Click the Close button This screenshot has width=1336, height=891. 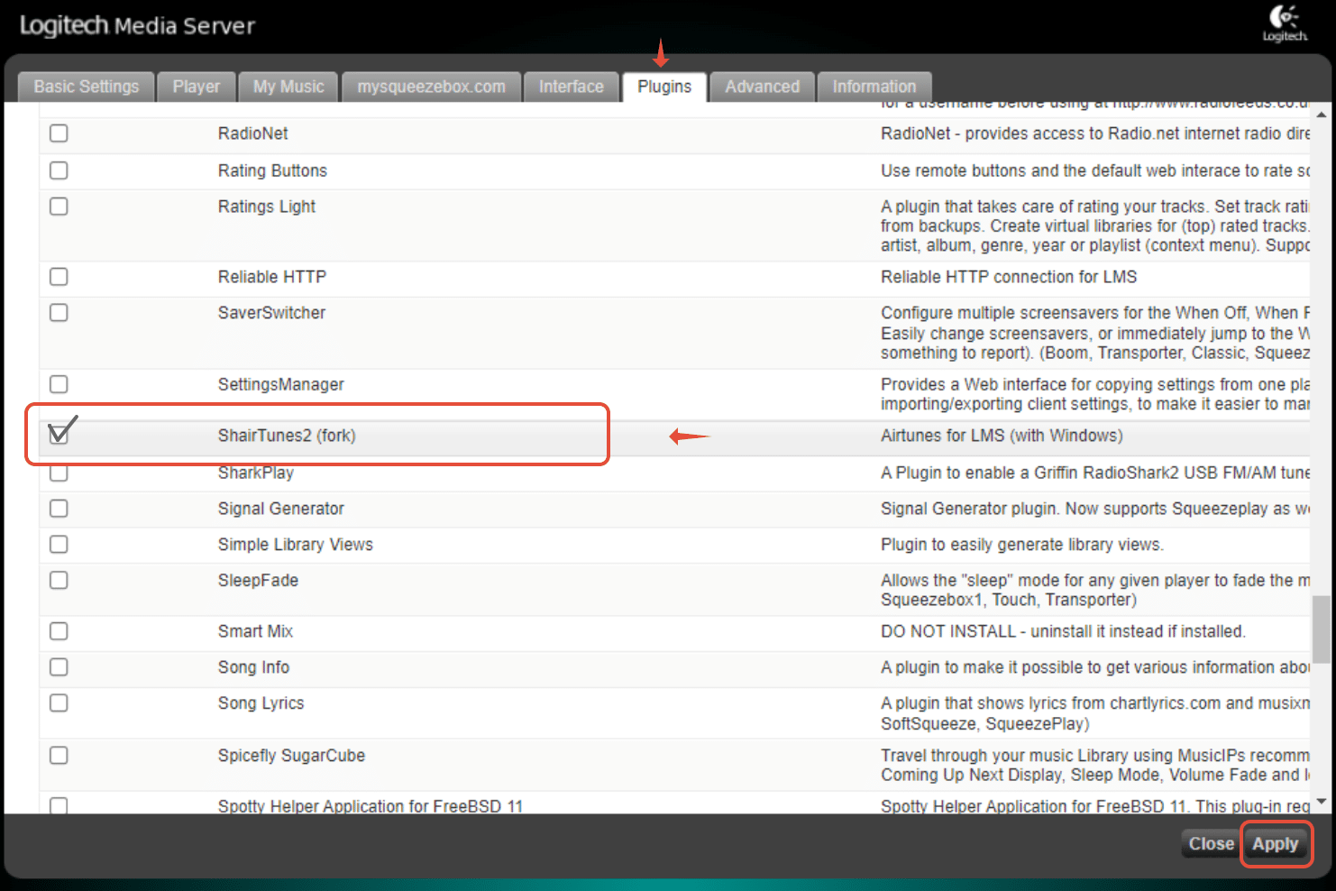click(x=1211, y=844)
